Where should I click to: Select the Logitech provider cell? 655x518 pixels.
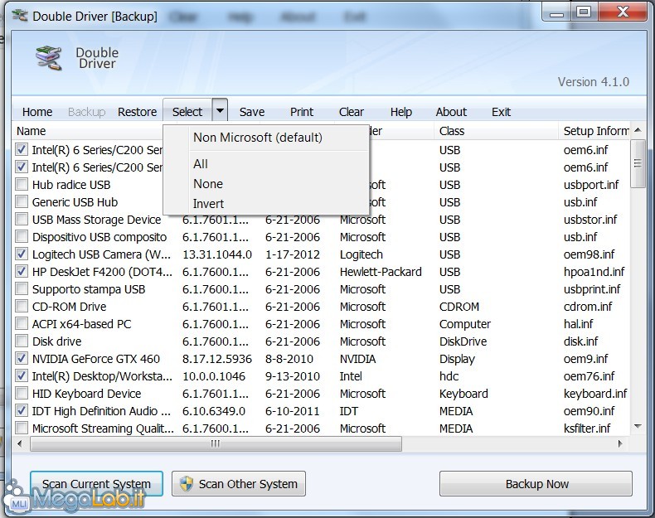click(361, 254)
